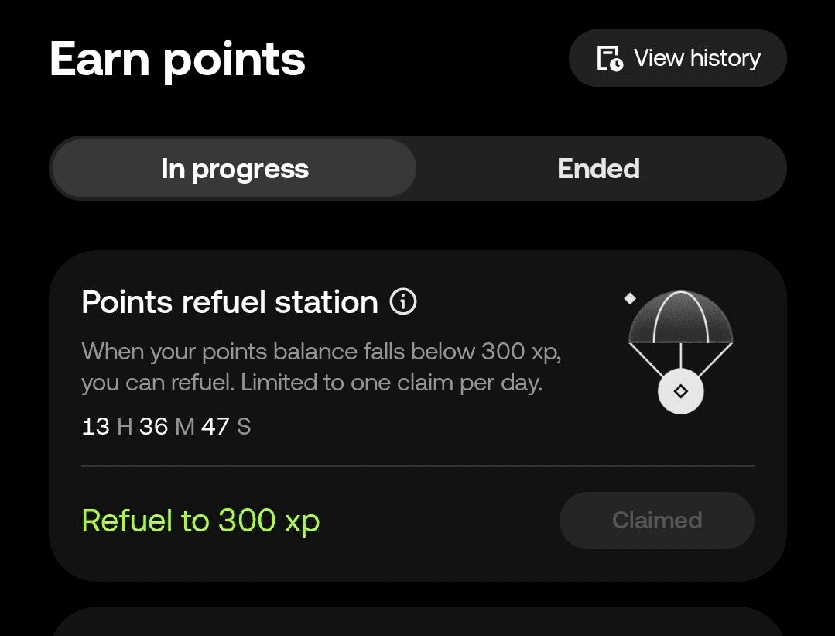
Task: Click the hours value in the countdown
Action: 96,427
